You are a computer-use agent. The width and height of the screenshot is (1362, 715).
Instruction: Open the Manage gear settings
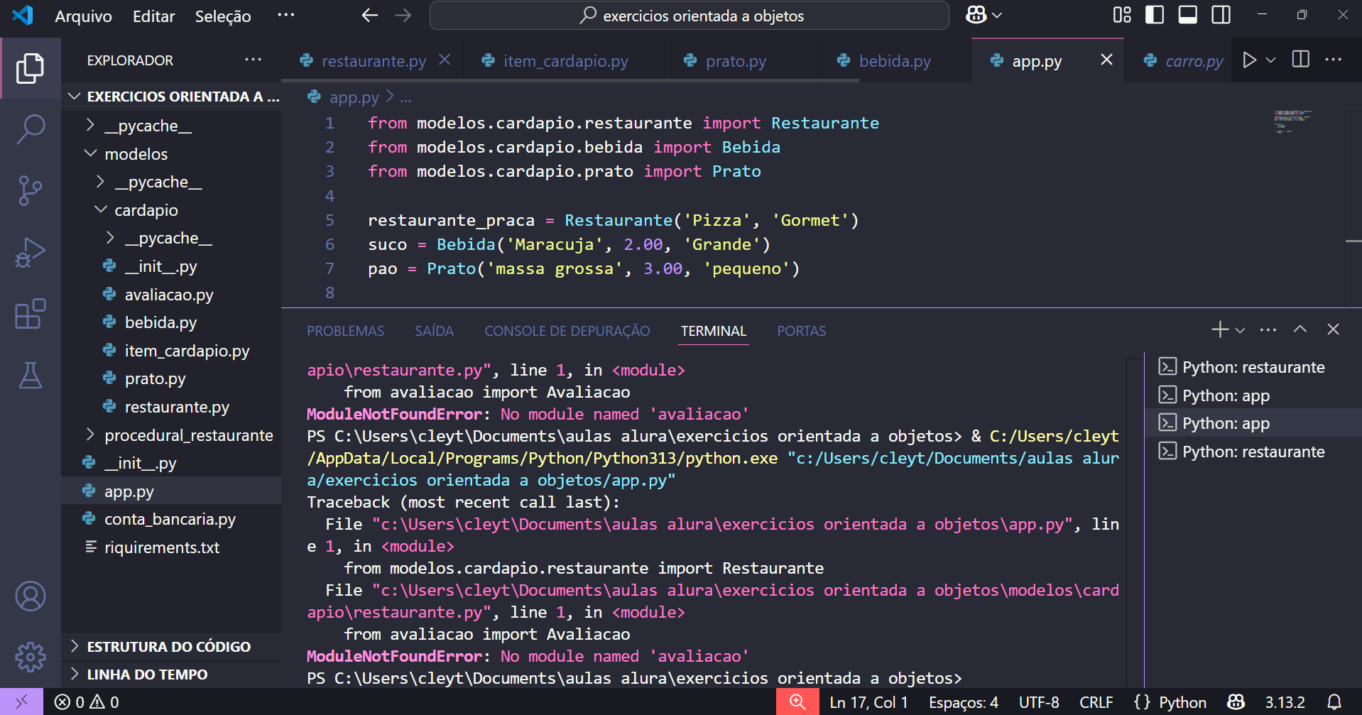[x=30, y=657]
